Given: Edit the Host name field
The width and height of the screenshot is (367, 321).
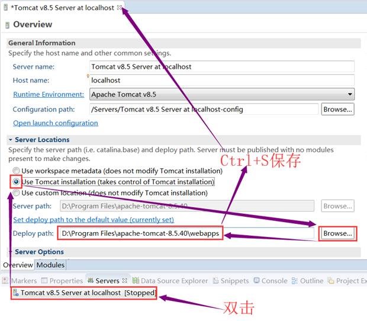Looking at the screenshot, I should pos(221,81).
